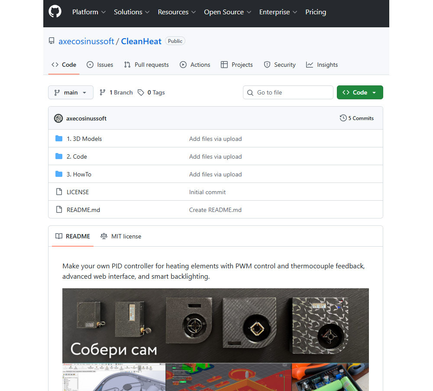
Task: Open the Pricing menu item
Action: [x=316, y=12]
